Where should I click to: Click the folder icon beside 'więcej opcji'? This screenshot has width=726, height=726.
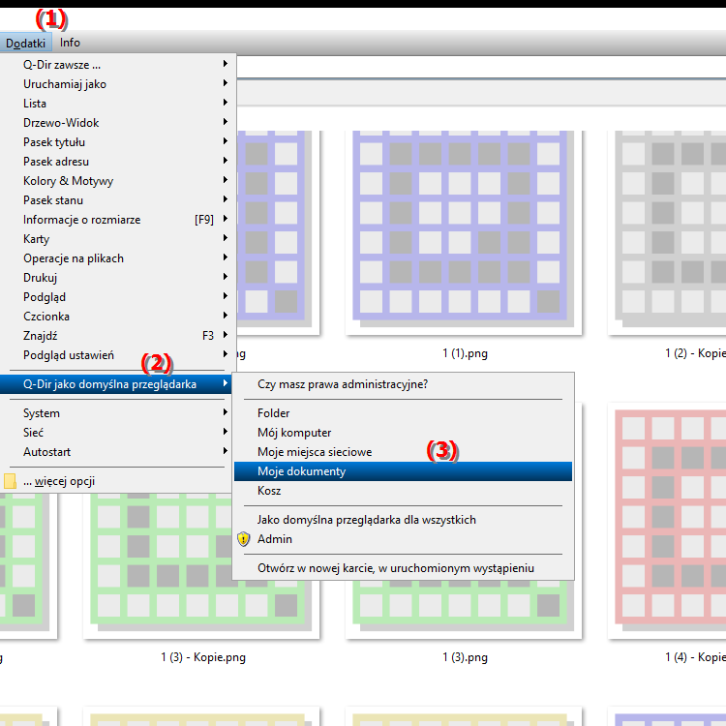pos(11,481)
